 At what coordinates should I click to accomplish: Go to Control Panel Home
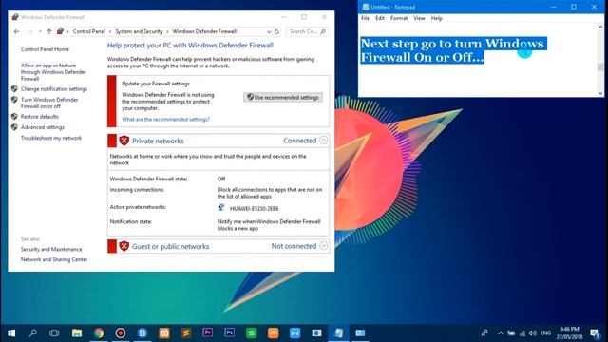[x=45, y=49]
